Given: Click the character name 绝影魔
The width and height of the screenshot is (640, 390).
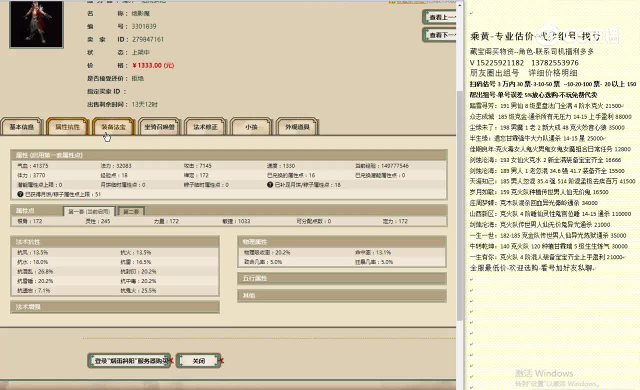Looking at the screenshot, I should tap(140, 13).
